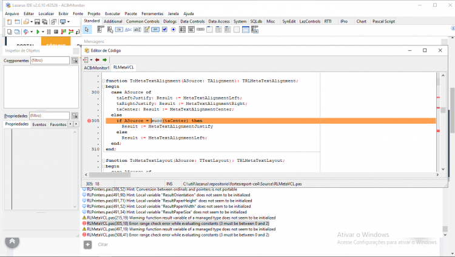The image size is (455, 257).
Task: Open the Eventos tab in Object Inspector
Action: (x=39, y=124)
